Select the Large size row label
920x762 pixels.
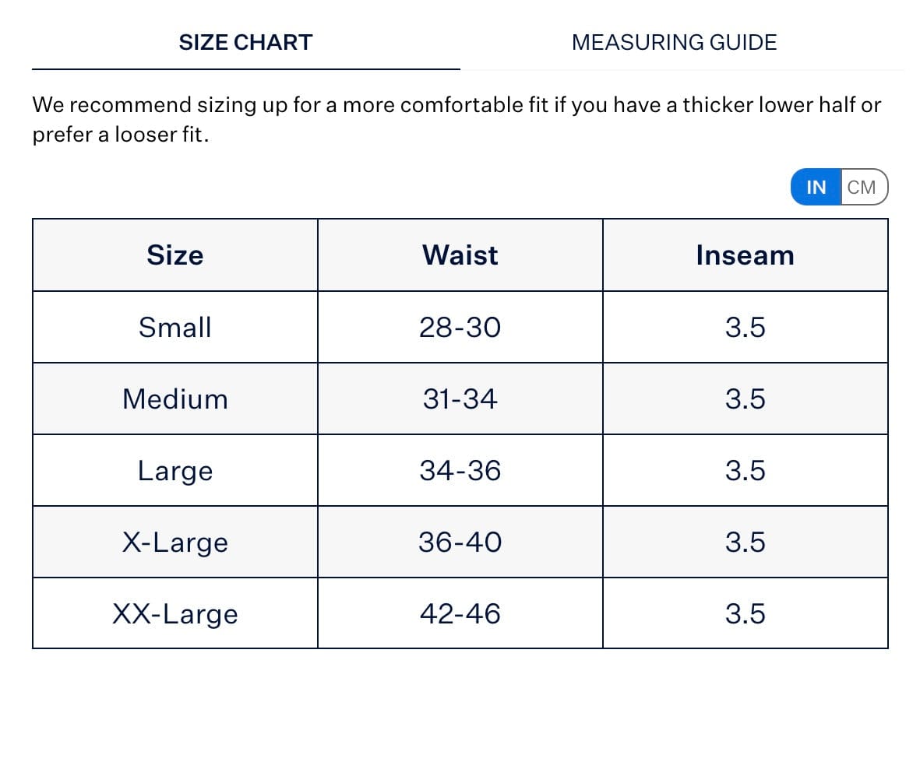tap(174, 471)
